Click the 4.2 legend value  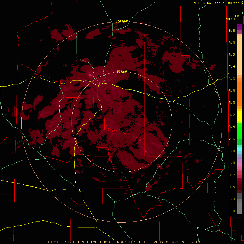click(232, 115)
